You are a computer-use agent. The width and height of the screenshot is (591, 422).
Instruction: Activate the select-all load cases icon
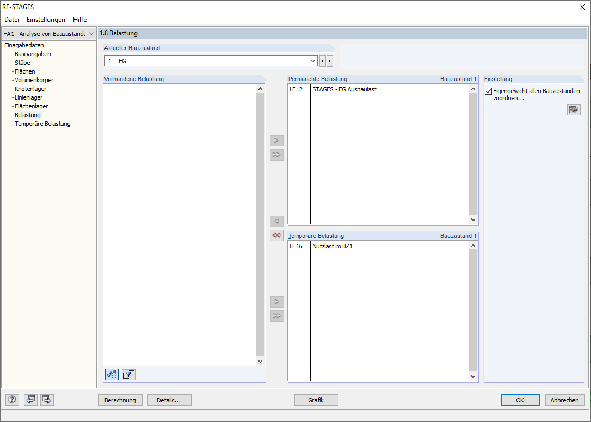pos(112,374)
